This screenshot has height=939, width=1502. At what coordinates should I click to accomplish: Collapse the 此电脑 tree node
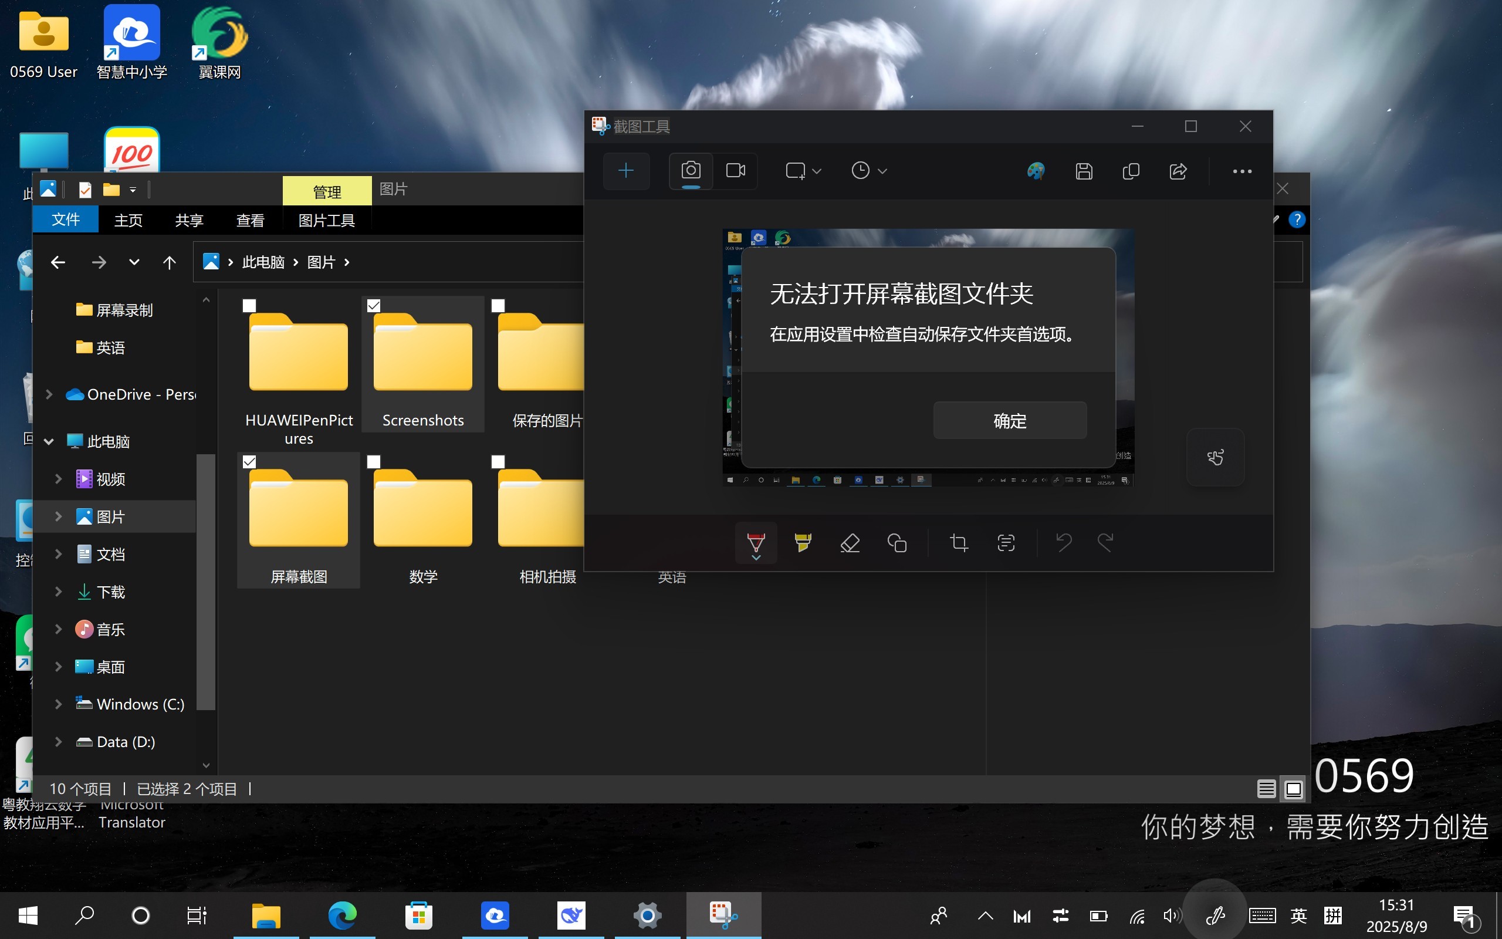tap(49, 441)
